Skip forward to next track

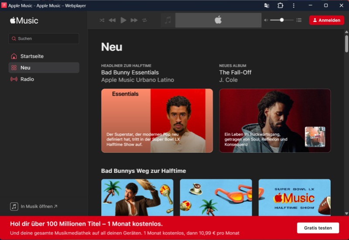pyautogui.click(x=134, y=20)
